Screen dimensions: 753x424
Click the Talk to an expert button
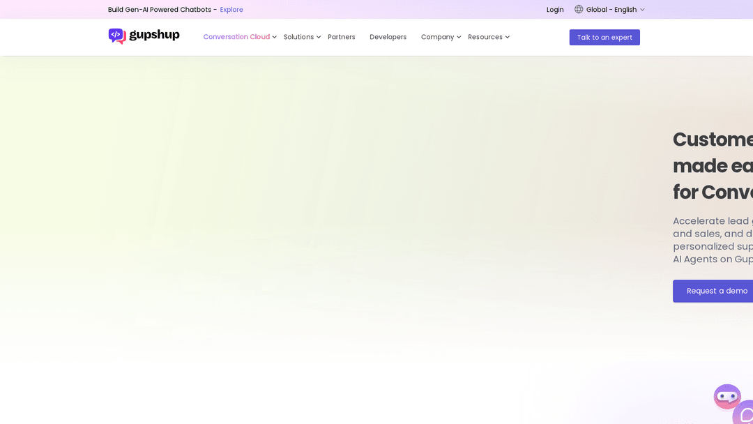click(x=604, y=38)
